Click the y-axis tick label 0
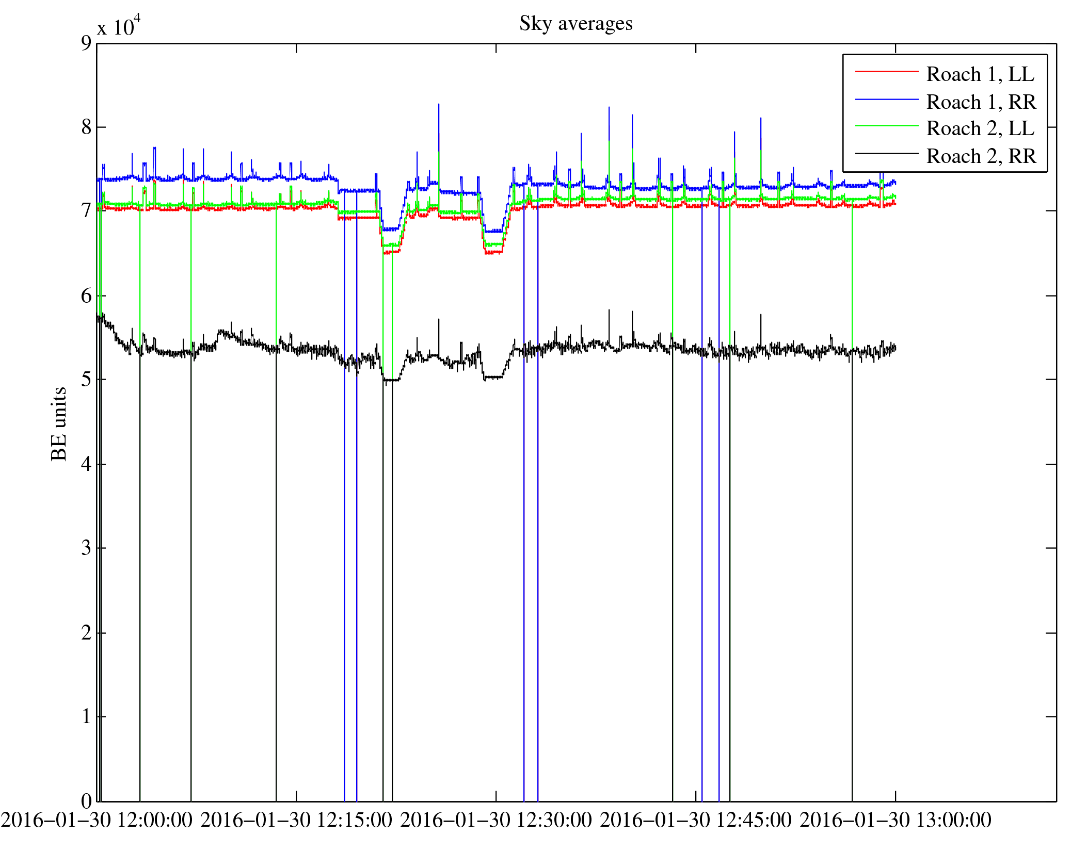 pyautogui.click(x=86, y=801)
